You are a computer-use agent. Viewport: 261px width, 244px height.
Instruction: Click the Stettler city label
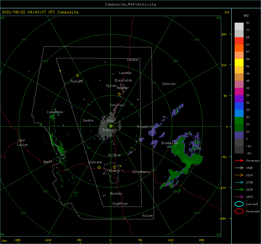click(x=169, y=84)
